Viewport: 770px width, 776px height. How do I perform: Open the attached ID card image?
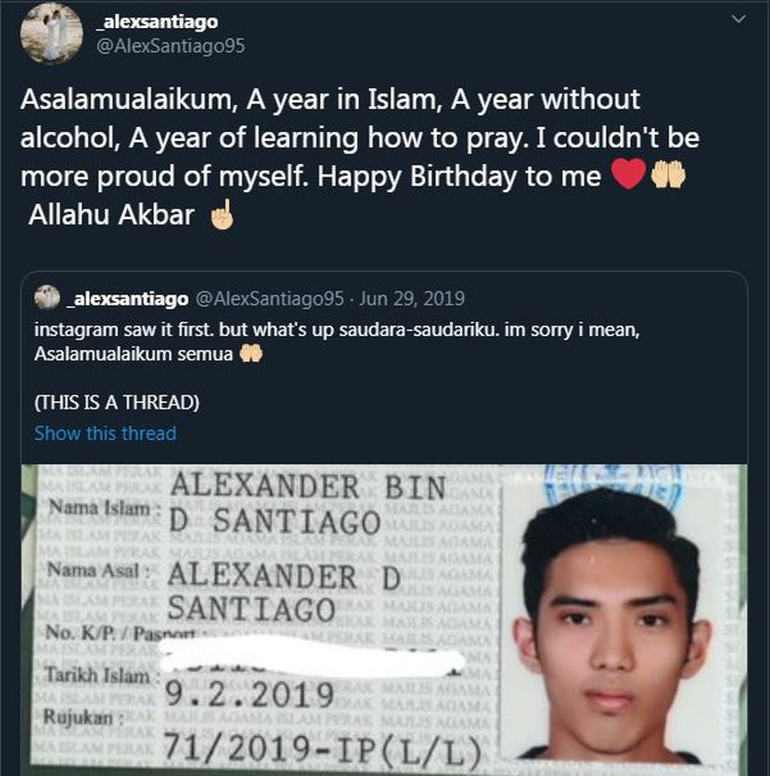(384, 620)
